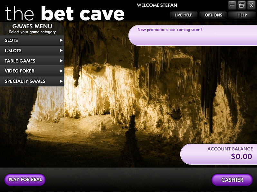Open Live Help

183,15
